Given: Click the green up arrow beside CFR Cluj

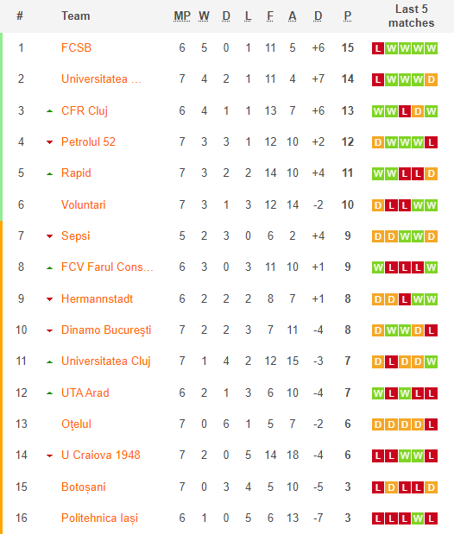Looking at the screenshot, I should [50, 111].
